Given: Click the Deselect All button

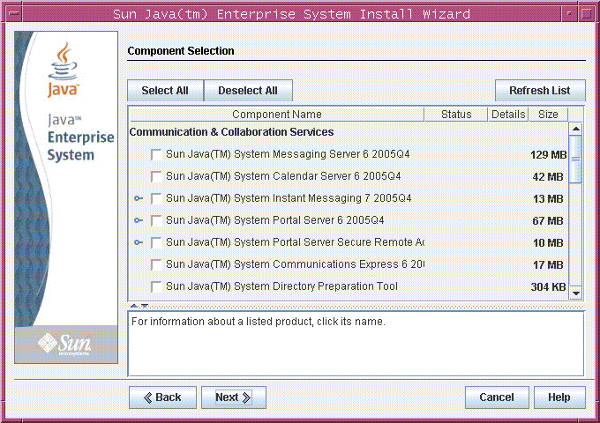Looking at the screenshot, I should 248,91.
